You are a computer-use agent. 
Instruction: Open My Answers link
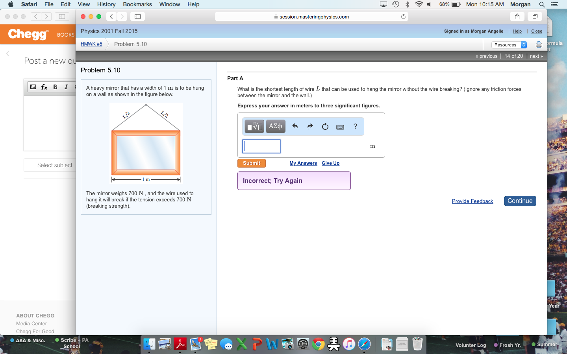pyautogui.click(x=303, y=163)
